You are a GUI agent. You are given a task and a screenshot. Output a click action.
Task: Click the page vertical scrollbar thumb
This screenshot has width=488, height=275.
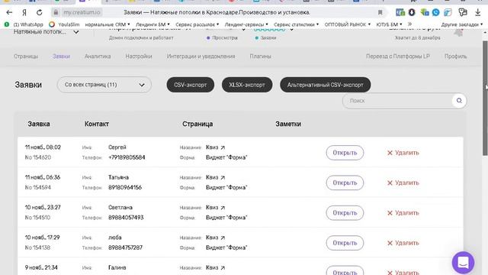point(485,98)
